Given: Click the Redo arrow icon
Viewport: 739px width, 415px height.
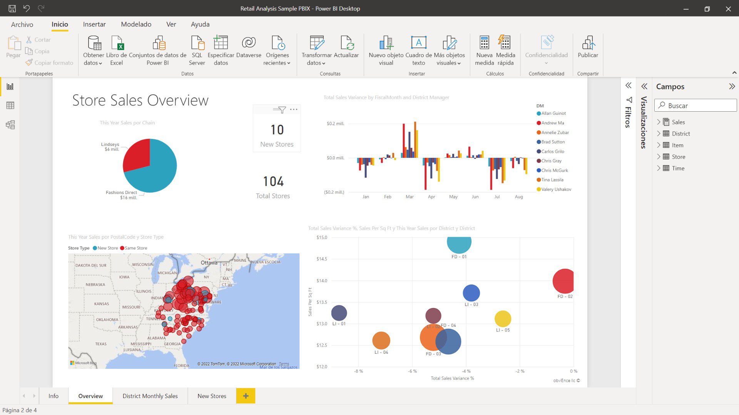Looking at the screenshot, I should (41, 8).
